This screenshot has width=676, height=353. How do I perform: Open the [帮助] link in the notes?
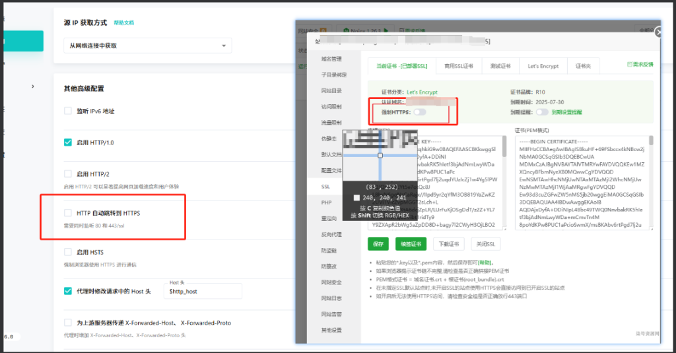[x=485, y=263]
